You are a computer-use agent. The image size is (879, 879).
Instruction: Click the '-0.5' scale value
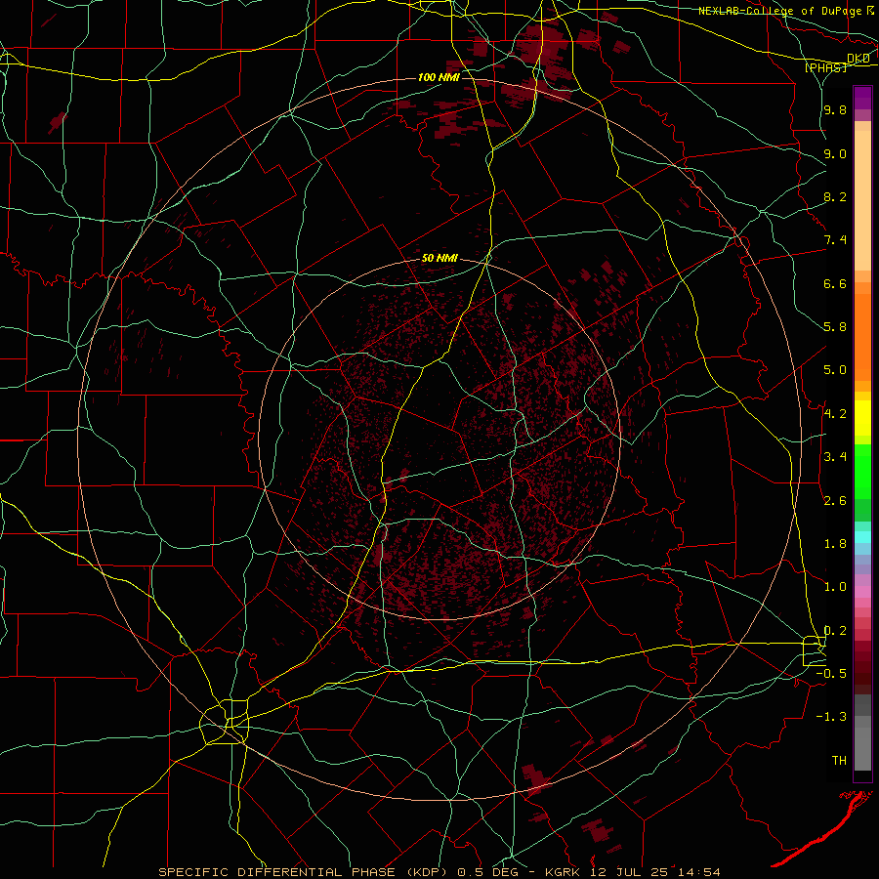pyautogui.click(x=831, y=674)
